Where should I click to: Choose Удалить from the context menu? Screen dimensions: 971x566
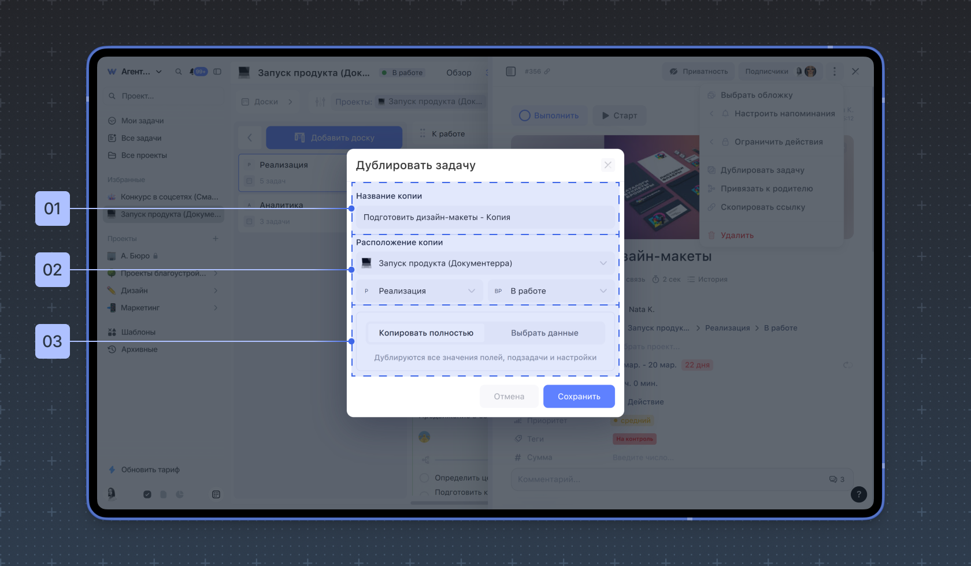[x=736, y=236]
